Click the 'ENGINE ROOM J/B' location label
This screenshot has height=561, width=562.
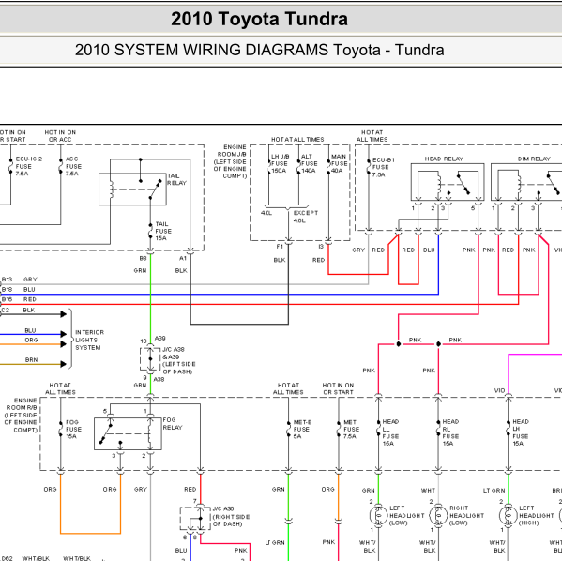pos(230,161)
